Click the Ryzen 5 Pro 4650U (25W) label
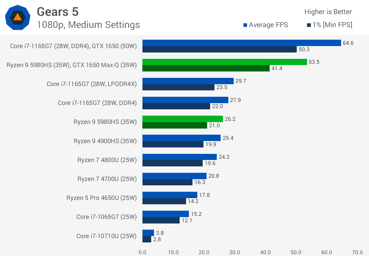This screenshot has height=256, width=369. click(101, 198)
